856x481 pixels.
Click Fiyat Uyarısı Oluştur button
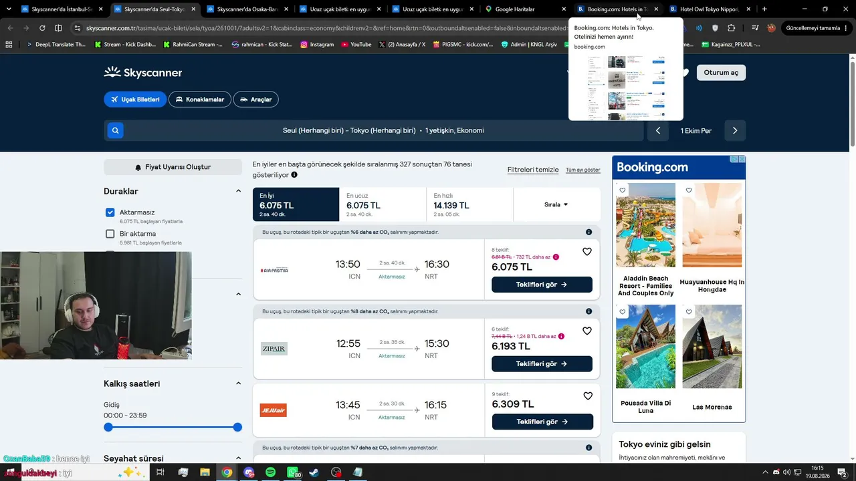tap(173, 167)
